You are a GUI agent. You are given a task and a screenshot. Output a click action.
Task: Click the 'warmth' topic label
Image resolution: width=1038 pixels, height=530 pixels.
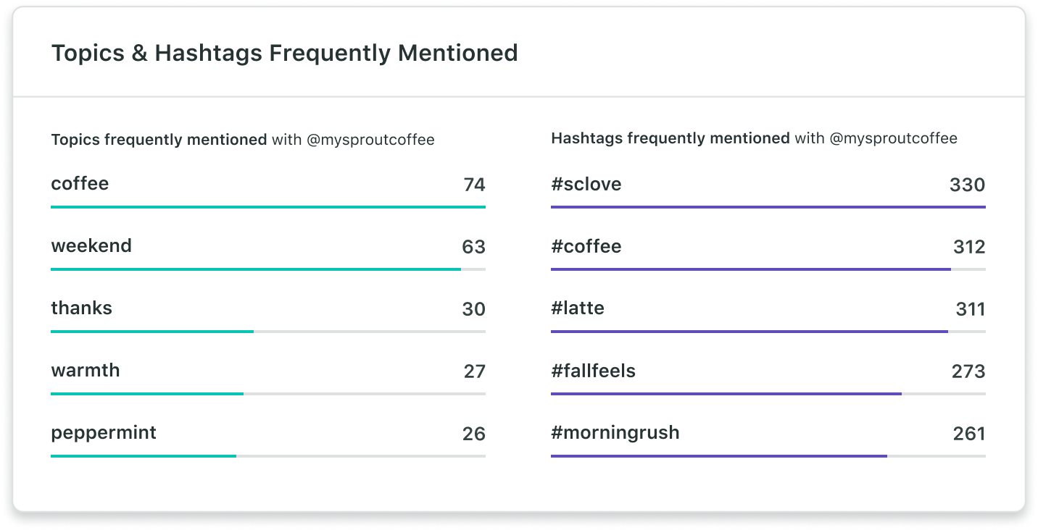tap(86, 371)
